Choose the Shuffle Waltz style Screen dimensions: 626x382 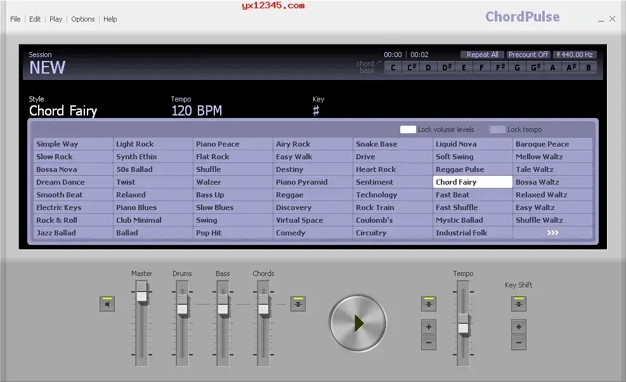click(x=552, y=220)
